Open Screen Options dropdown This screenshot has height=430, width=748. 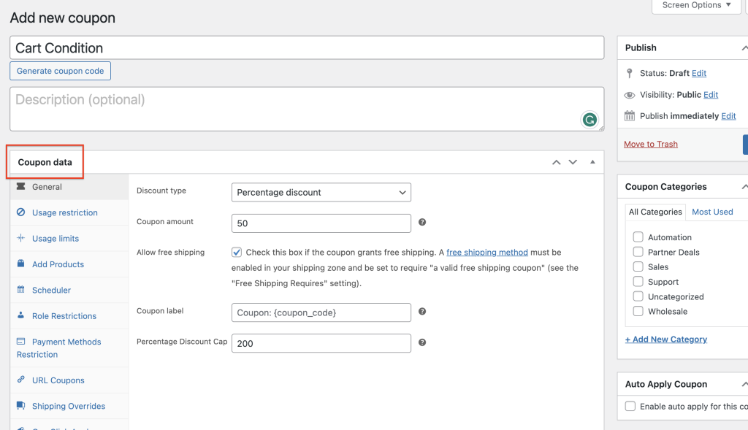(696, 5)
